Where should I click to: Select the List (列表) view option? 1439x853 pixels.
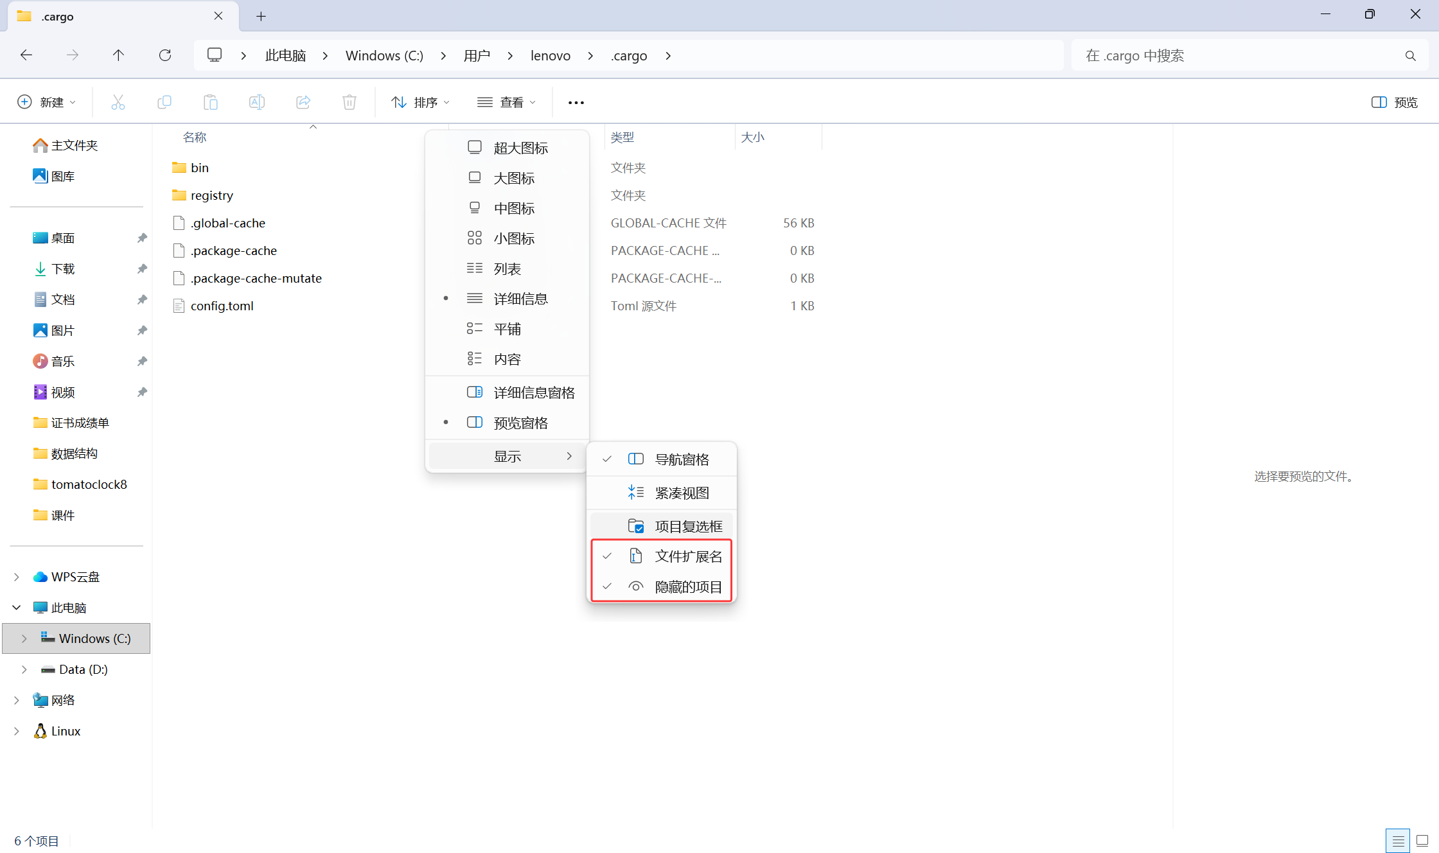[507, 268]
